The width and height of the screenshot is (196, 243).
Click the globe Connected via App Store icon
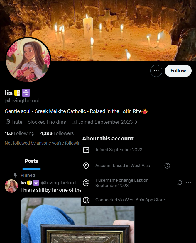pyautogui.click(x=86, y=200)
